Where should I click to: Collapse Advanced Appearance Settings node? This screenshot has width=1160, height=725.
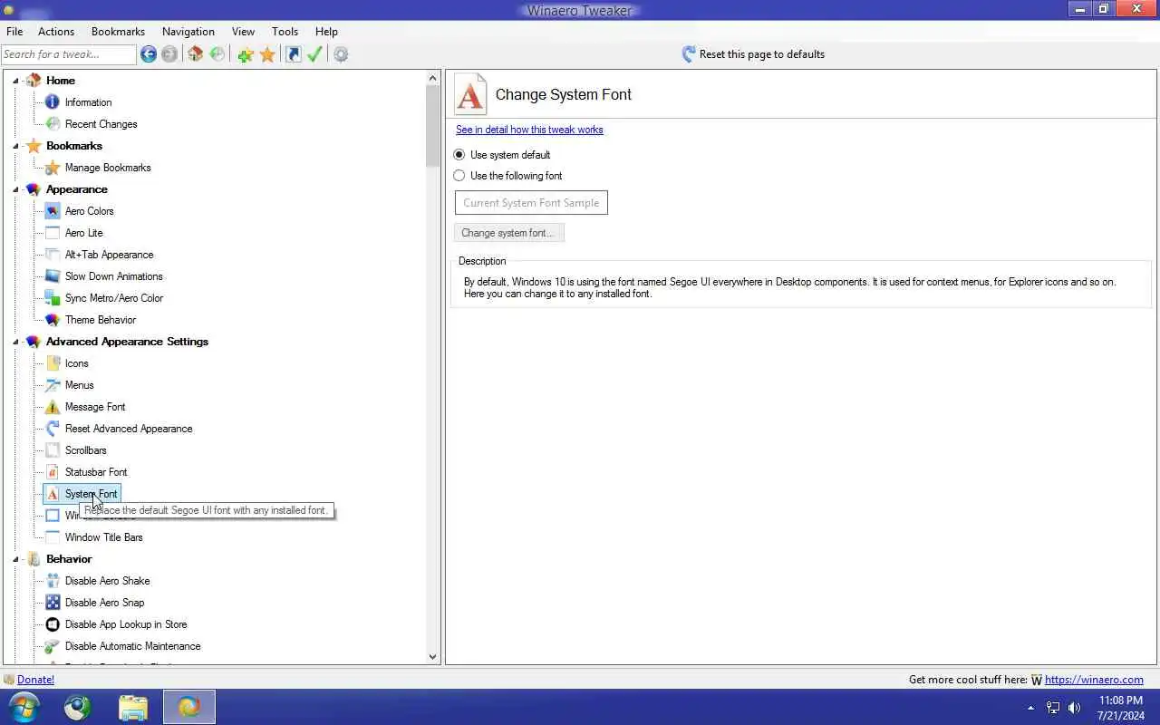(x=15, y=342)
